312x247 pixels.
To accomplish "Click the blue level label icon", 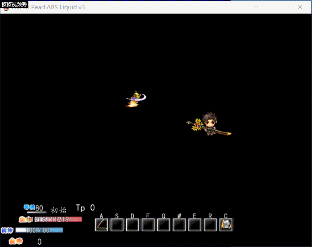I will (x=29, y=207).
